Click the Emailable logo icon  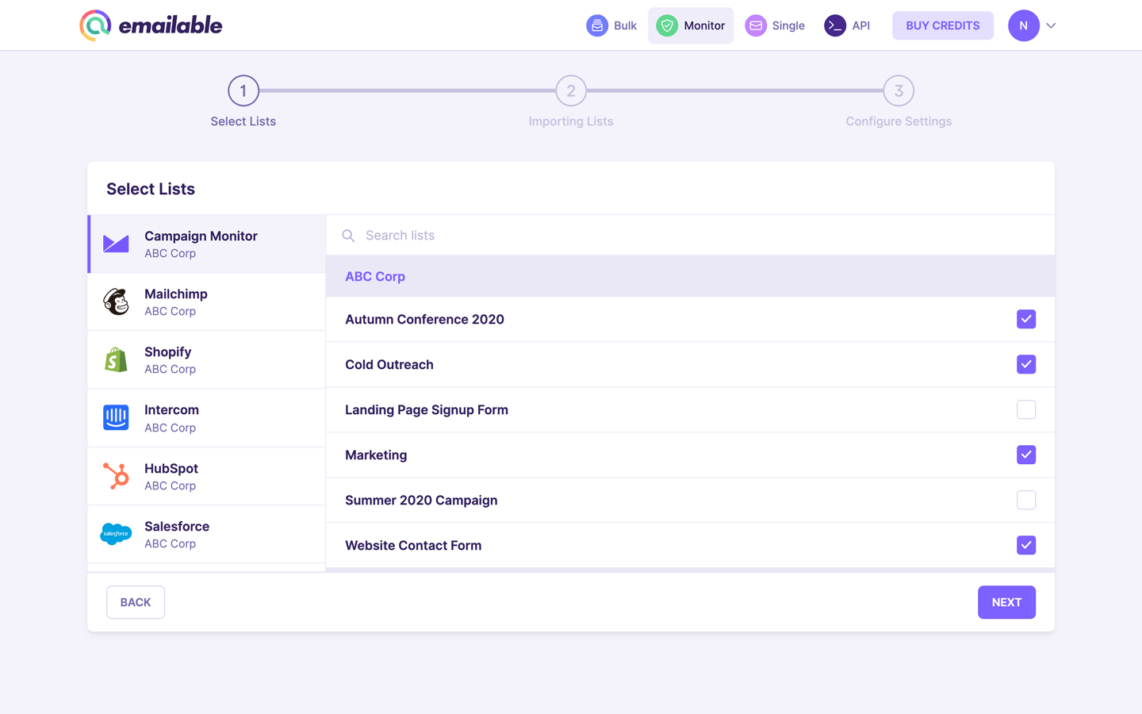95,25
